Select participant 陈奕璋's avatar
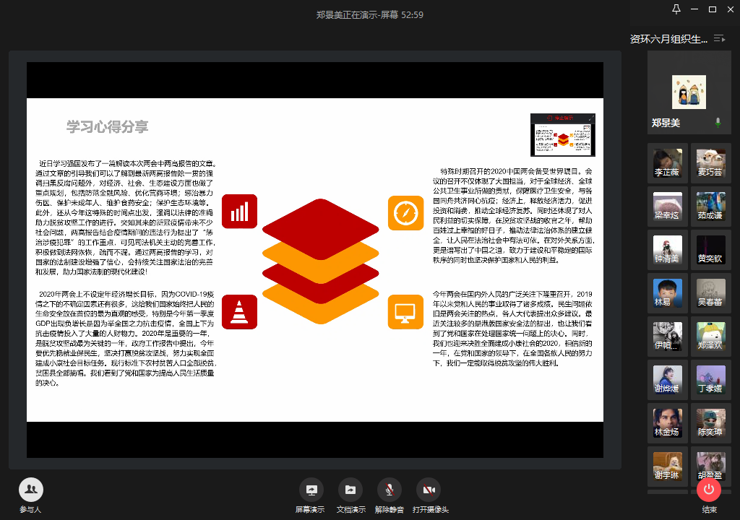The height and width of the screenshot is (520, 740). tap(711, 424)
